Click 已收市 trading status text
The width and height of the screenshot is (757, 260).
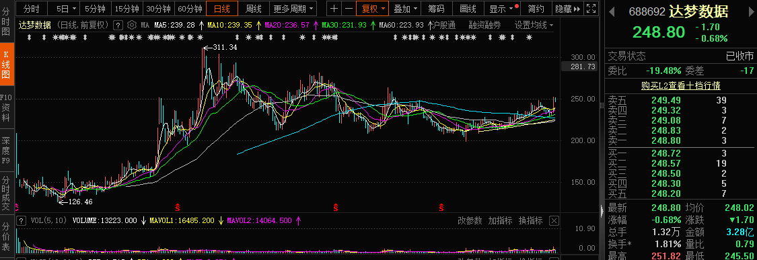coord(740,56)
